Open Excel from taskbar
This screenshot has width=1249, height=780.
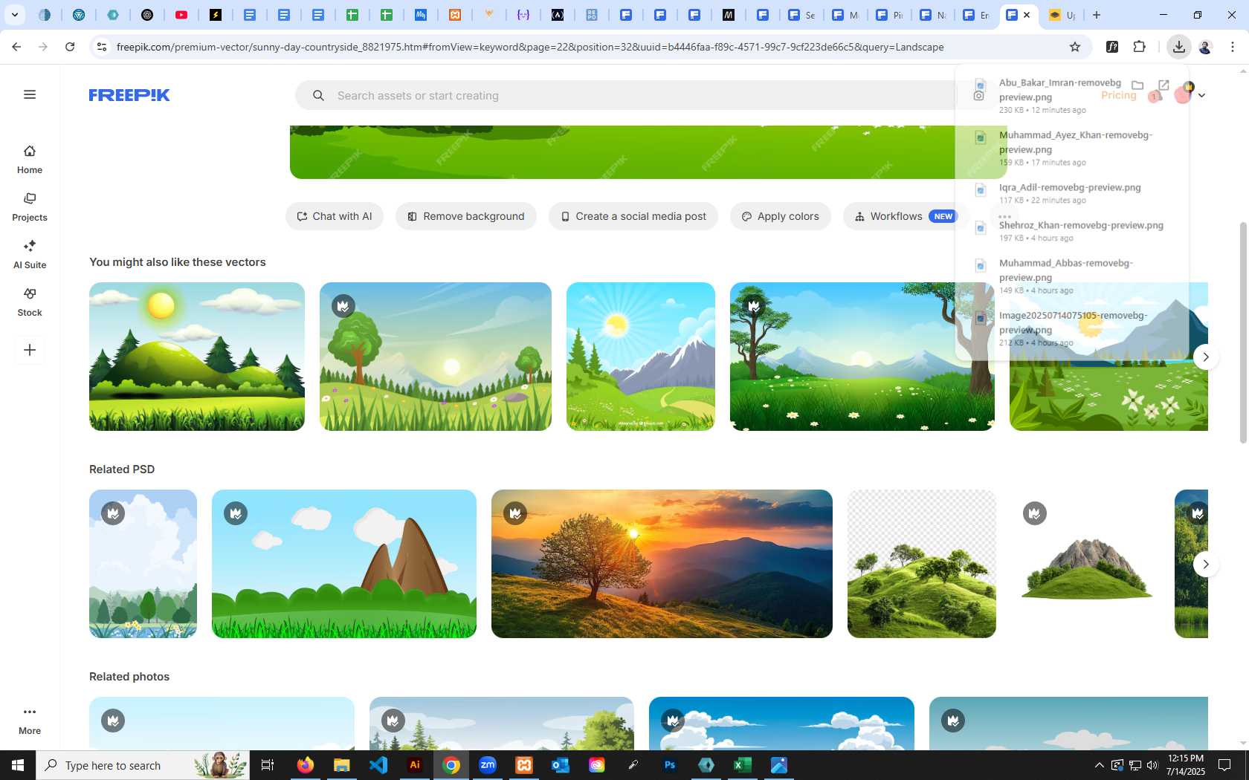click(x=743, y=765)
